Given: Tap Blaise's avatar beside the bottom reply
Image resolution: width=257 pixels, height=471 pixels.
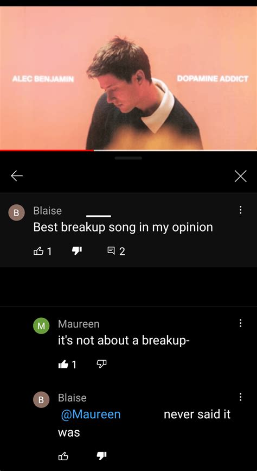Looking at the screenshot, I should [x=41, y=399].
